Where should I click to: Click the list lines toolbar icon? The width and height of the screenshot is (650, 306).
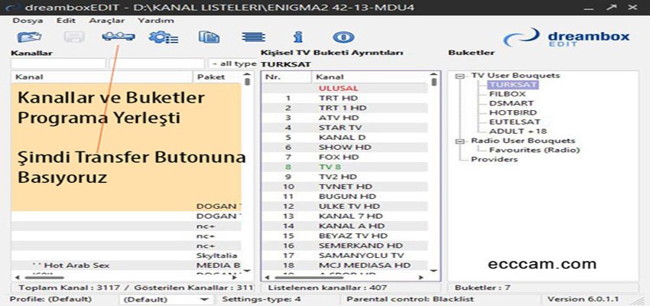254,37
